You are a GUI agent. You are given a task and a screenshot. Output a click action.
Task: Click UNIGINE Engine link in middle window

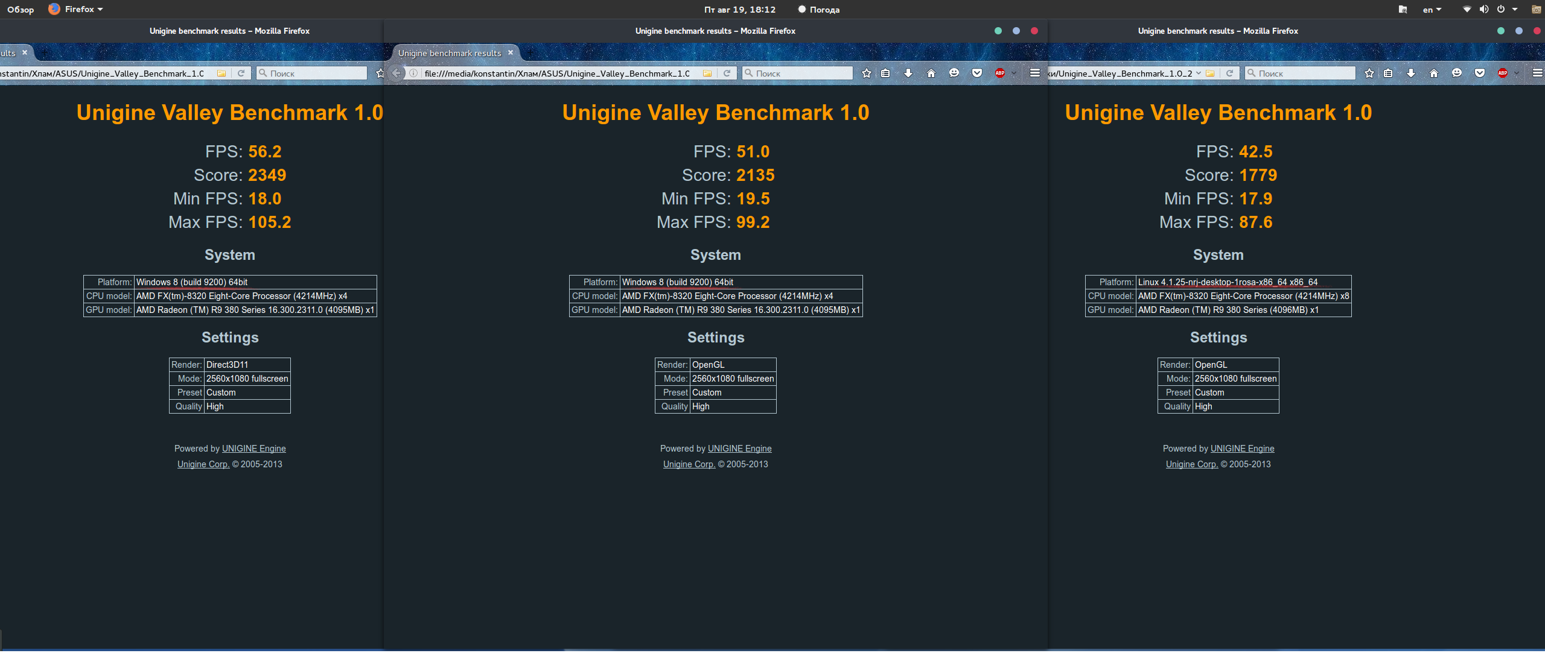(739, 449)
